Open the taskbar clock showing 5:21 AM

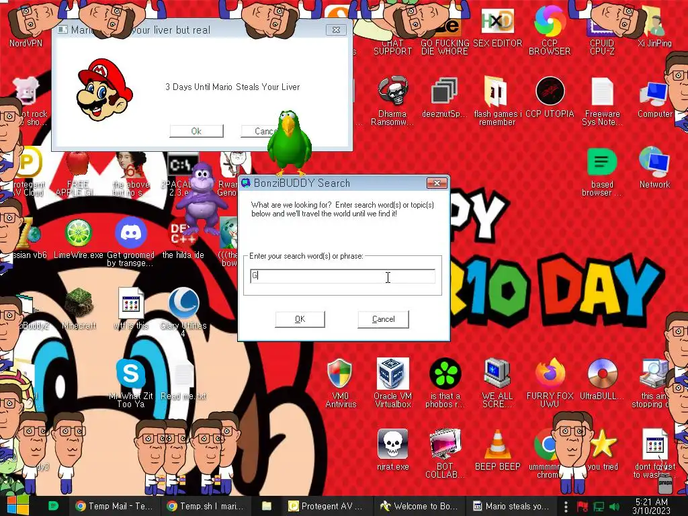pyautogui.click(x=652, y=507)
